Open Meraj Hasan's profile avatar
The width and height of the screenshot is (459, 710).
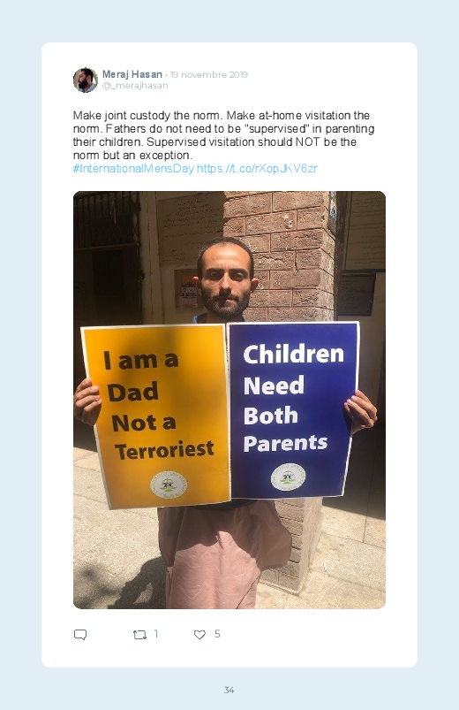(86, 80)
